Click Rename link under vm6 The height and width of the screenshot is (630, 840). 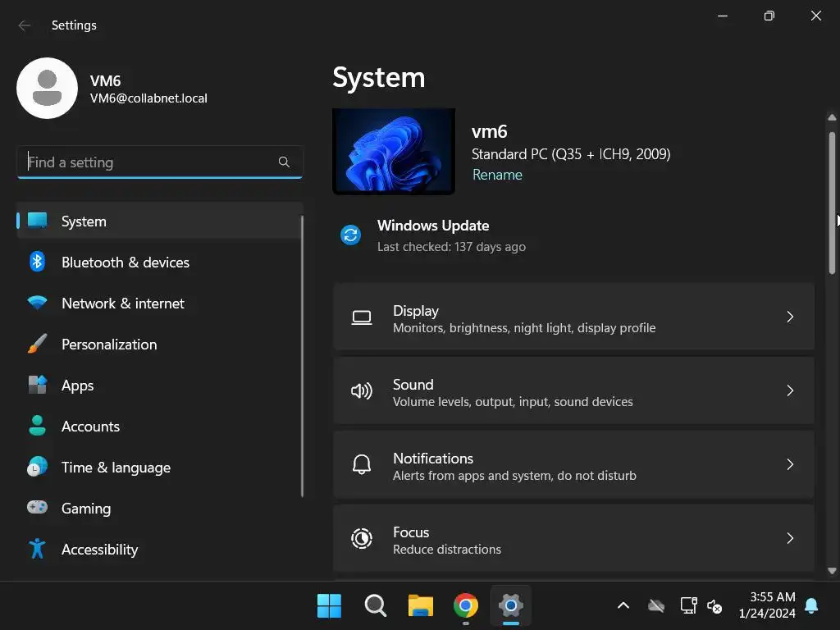pos(497,176)
